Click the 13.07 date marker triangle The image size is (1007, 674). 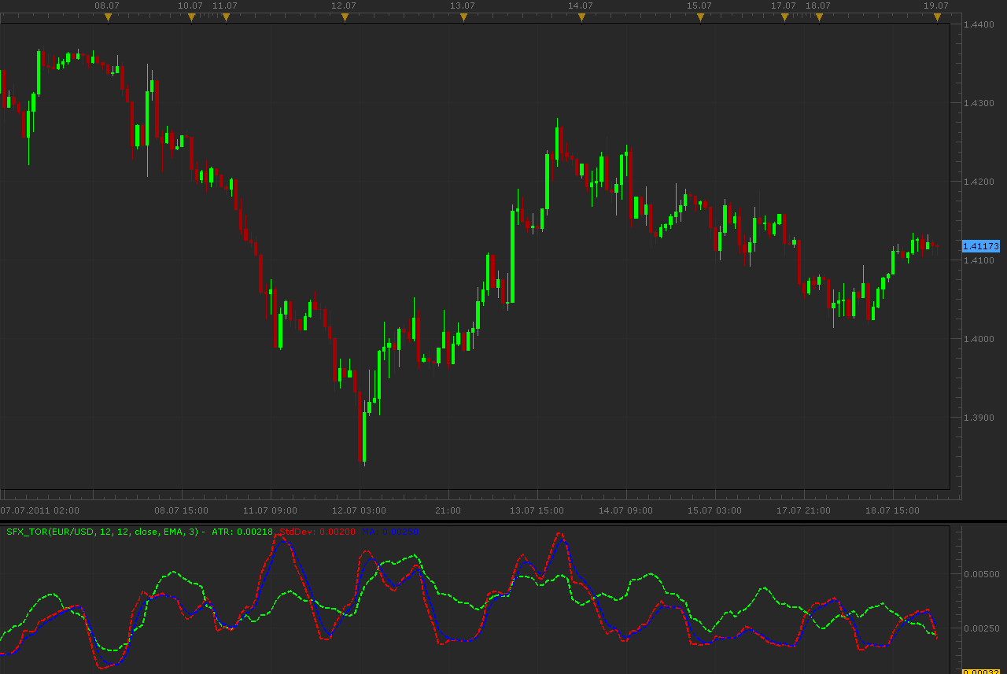coord(463,17)
